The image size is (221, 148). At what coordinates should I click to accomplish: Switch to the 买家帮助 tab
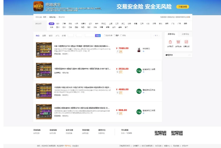pyautogui.click(x=171, y=34)
